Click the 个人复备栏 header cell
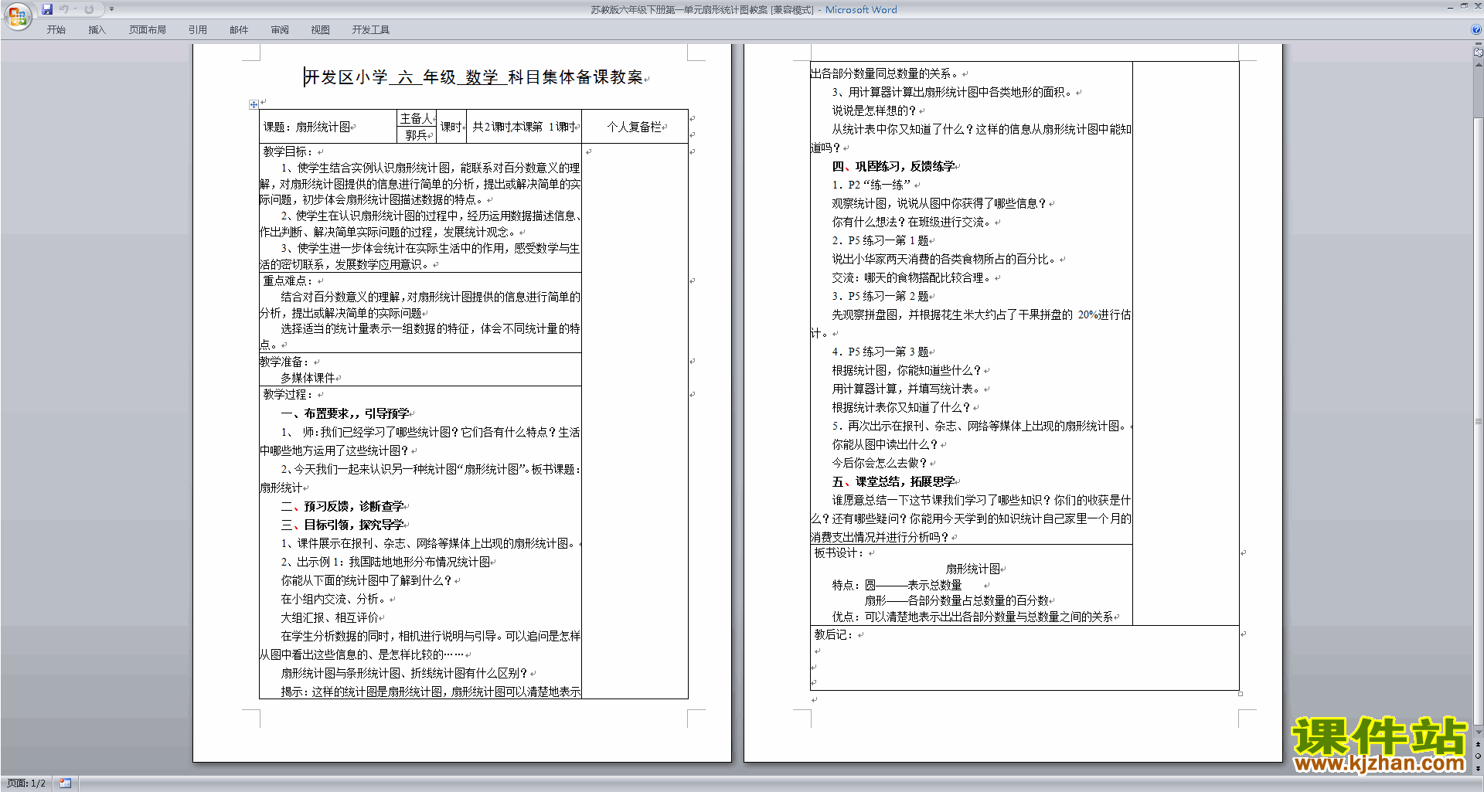The height and width of the screenshot is (792, 1484). coord(635,127)
